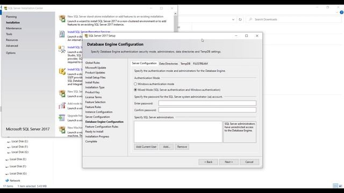Open Resources in Installation Center sidebar
The height and width of the screenshot is (193, 344).
[12, 40]
